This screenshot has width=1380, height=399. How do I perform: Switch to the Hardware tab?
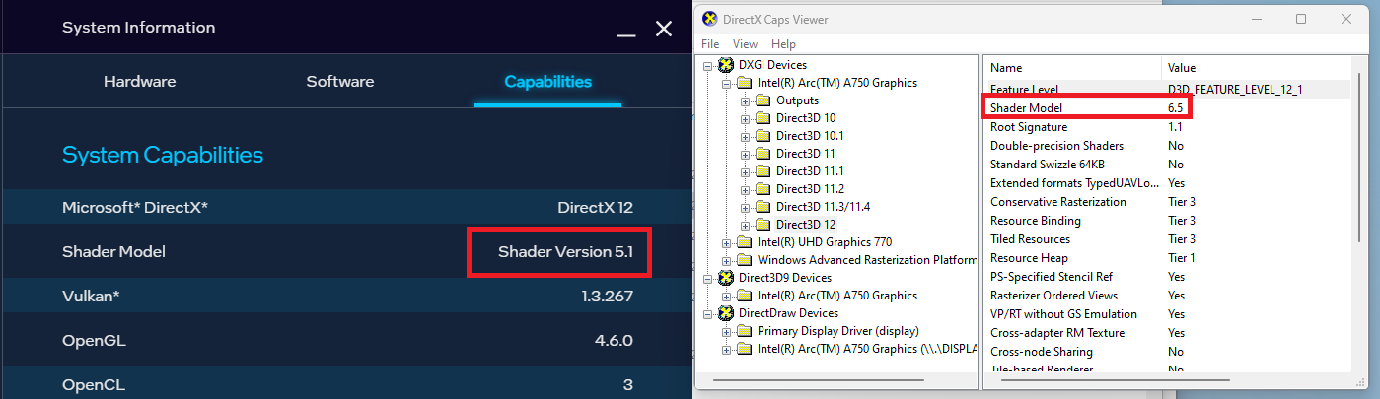coord(139,82)
